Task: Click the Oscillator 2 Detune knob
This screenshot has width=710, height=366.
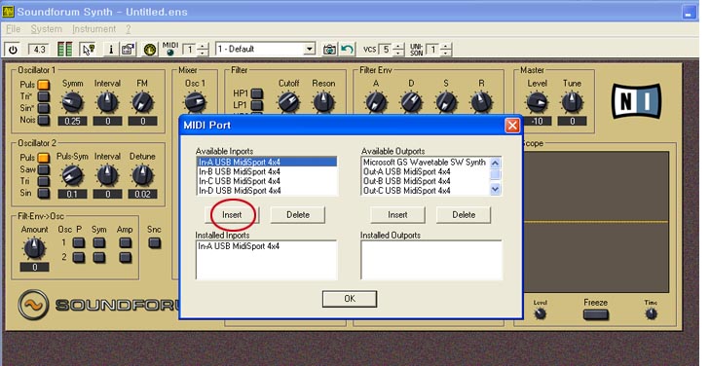Action: tap(142, 175)
